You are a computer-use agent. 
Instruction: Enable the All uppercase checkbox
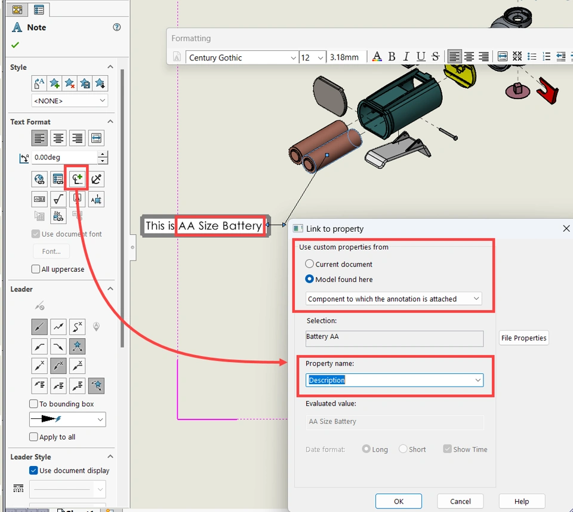[x=36, y=269]
